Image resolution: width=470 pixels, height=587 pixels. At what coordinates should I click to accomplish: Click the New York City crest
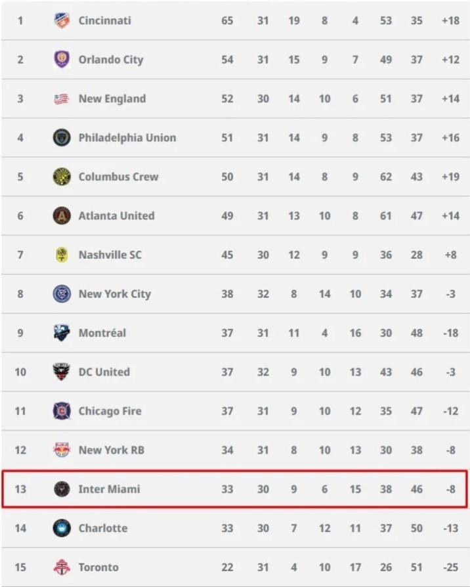click(62, 294)
